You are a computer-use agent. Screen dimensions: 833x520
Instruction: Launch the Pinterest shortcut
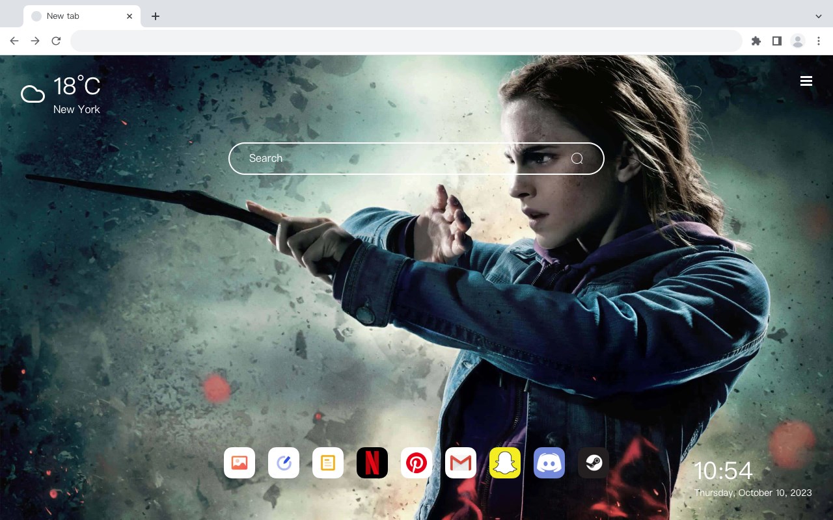point(416,463)
